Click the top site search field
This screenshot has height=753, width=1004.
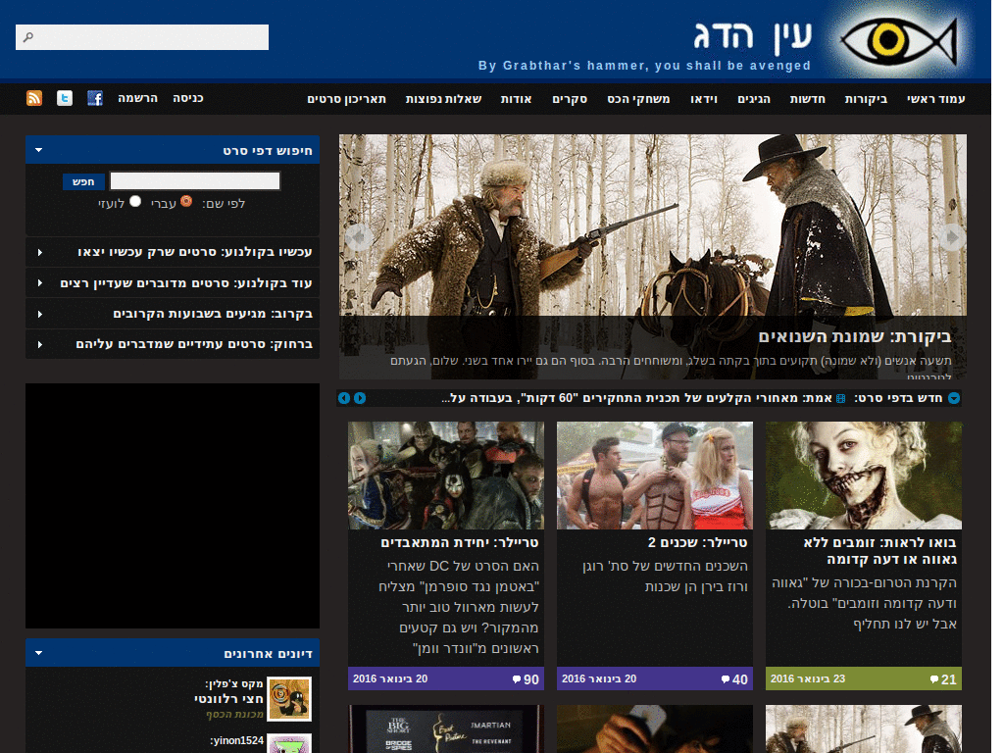142,37
